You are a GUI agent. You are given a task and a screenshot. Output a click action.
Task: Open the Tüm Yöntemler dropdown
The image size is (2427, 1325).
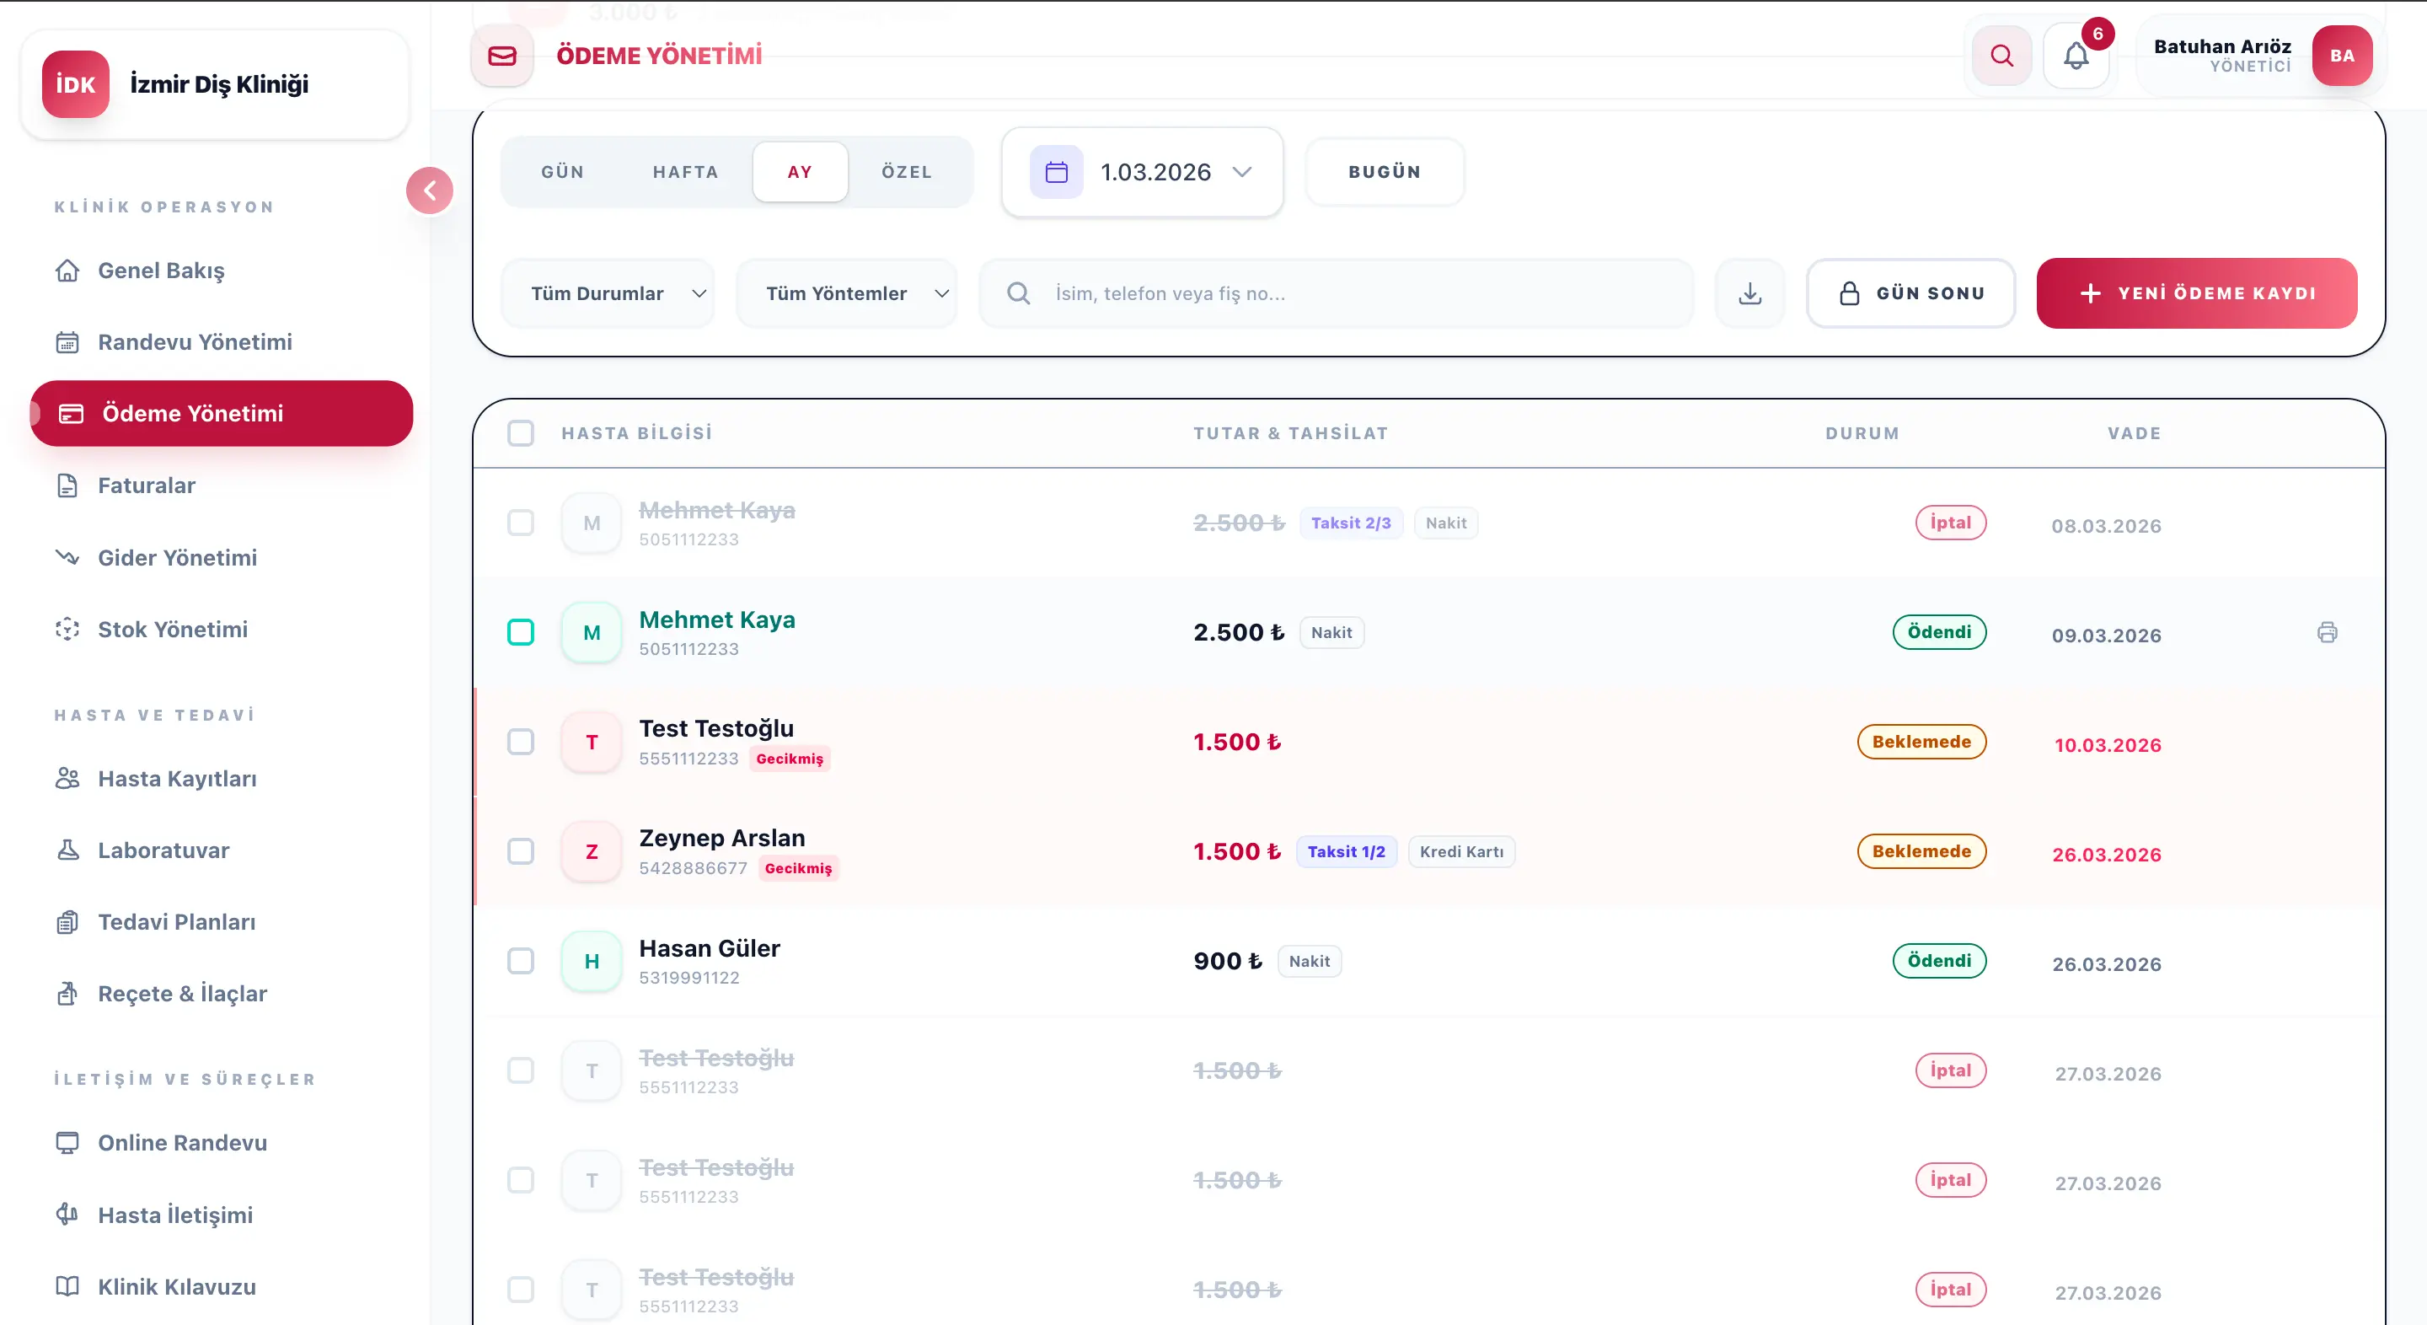[846, 294]
